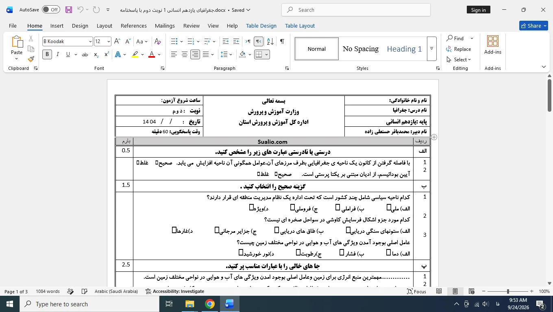
Task: Open the Design tab
Action: pyautogui.click(x=80, y=26)
